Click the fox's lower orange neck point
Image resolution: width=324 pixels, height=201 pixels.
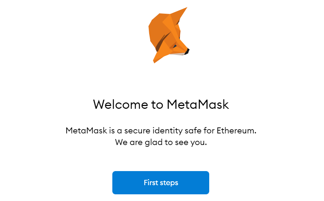tap(155, 60)
